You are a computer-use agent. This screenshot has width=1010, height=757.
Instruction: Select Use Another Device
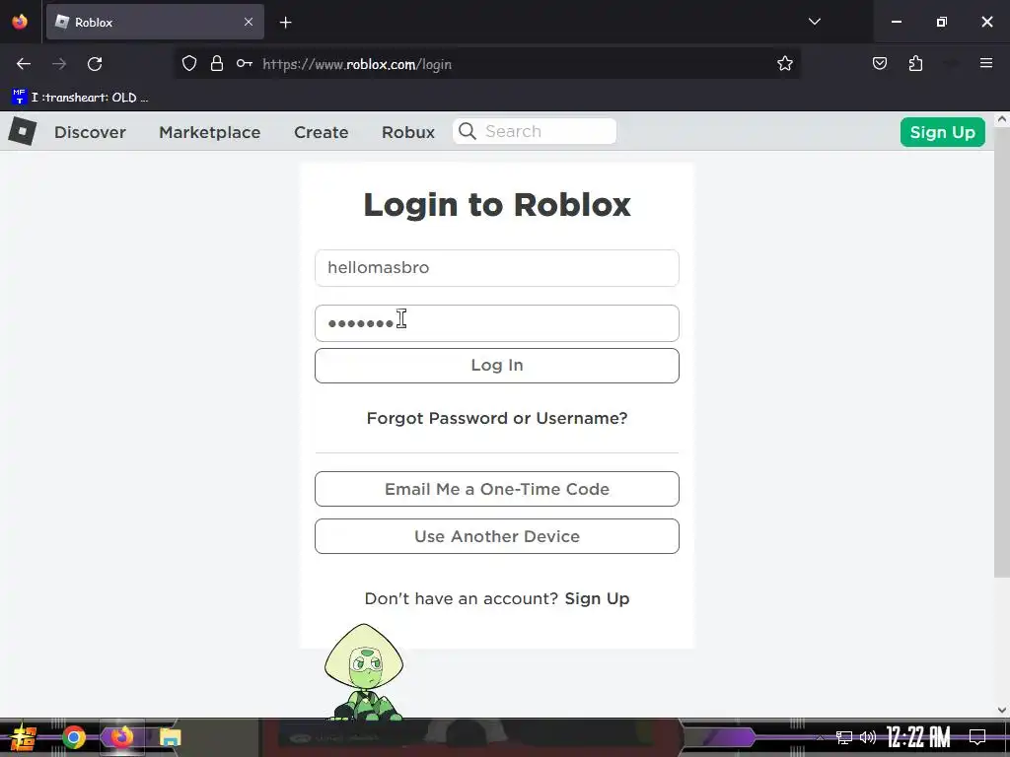(497, 536)
